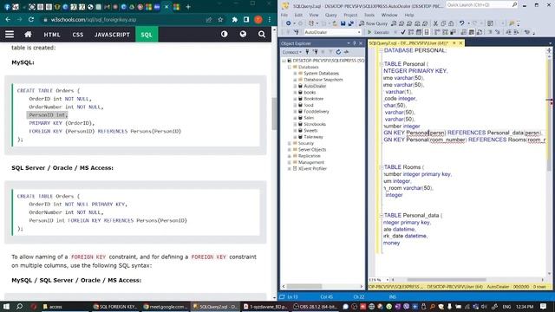Select the HTML tutorial tab
The height and width of the screenshot is (312, 555).
pos(52,35)
